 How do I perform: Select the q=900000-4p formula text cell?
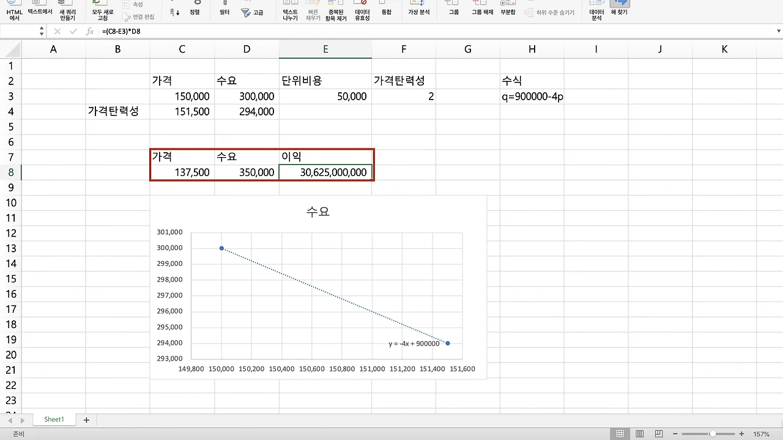(x=532, y=97)
